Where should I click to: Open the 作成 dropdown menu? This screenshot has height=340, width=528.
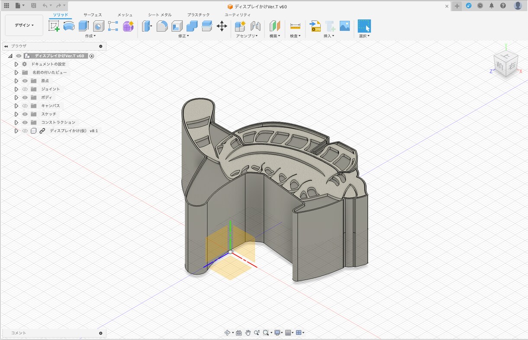point(90,36)
